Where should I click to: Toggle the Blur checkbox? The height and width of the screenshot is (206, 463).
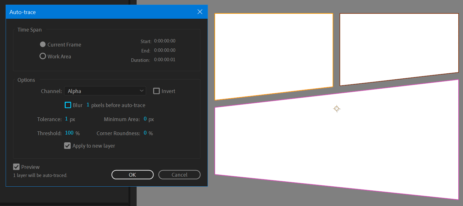click(x=68, y=105)
